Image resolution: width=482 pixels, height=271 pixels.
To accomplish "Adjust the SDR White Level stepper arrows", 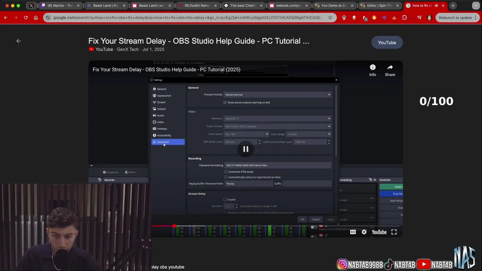I will point(259,142).
